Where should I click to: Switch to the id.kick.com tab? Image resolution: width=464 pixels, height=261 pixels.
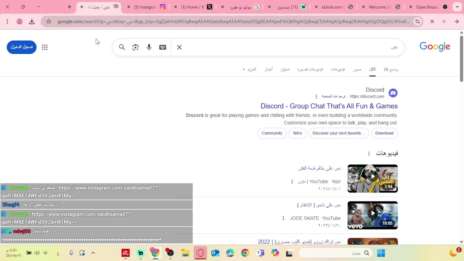pos(333,7)
